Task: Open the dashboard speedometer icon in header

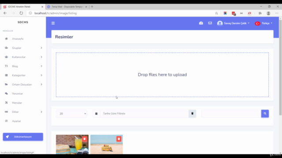Action: 201,23
